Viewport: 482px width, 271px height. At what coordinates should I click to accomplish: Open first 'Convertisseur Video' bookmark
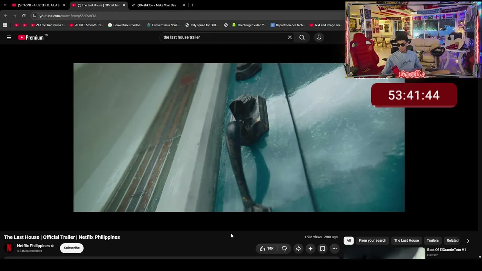pyautogui.click(x=125, y=25)
